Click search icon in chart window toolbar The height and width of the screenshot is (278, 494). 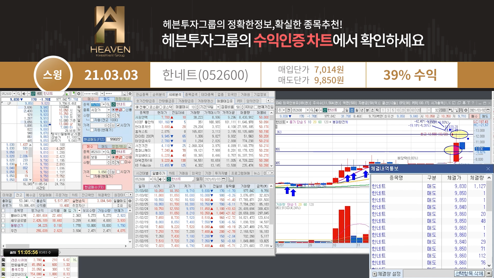(312, 110)
